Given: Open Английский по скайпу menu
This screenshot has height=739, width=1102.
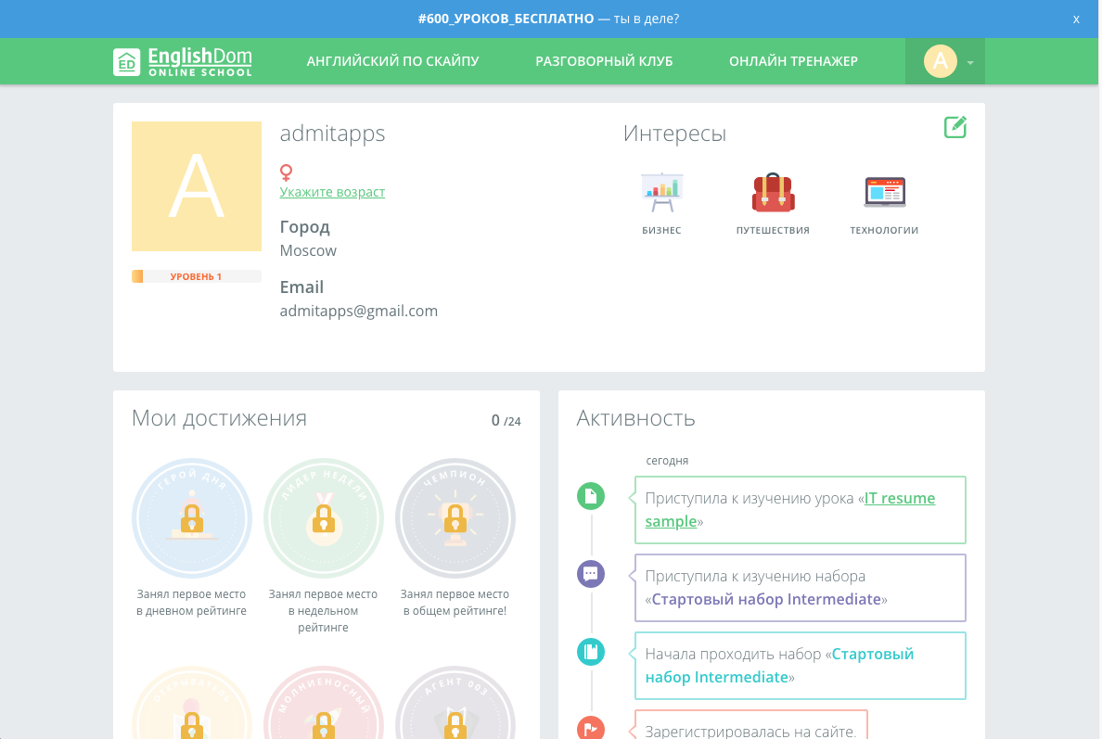Looking at the screenshot, I should (x=393, y=61).
